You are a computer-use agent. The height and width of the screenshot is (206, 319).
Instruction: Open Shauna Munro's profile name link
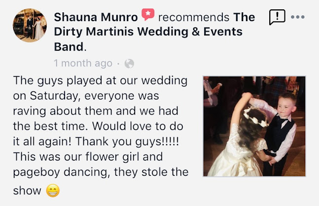coord(96,17)
